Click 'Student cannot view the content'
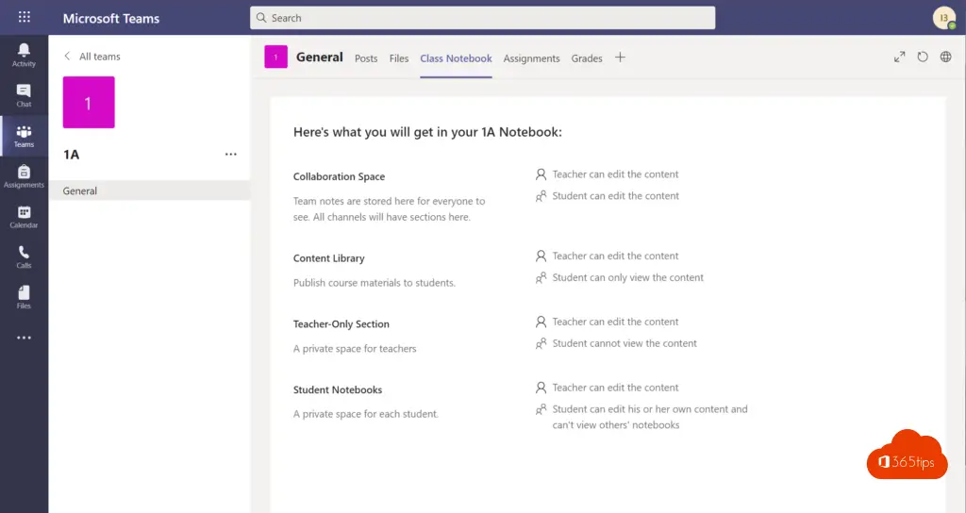This screenshot has width=966, height=513. tap(625, 343)
